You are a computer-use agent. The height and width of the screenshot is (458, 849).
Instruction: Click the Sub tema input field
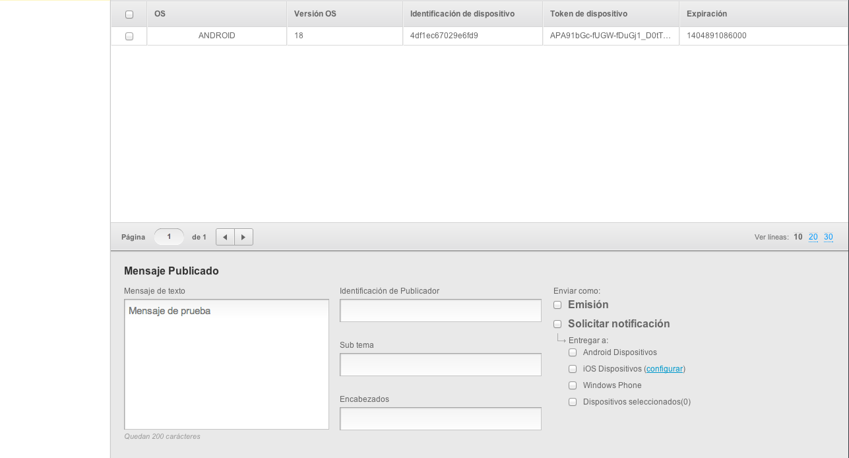(x=441, y=364)
